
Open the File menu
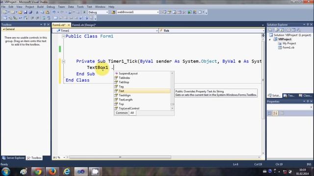(x=3, y=7)
